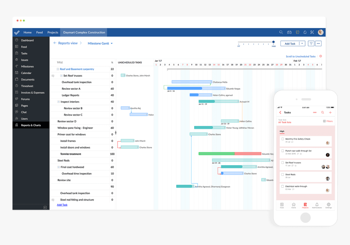Open search from the top navigation bar

[x=281, y=32]
